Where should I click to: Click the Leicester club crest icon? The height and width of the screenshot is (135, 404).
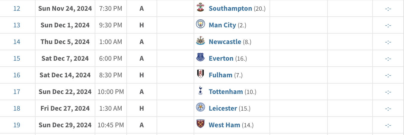[200, 108]
